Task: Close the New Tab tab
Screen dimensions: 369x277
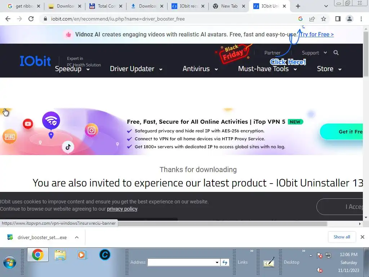Action: coord(244,6)
